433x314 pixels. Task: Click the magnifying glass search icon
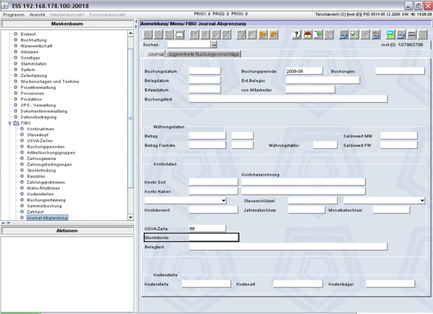(354, 35)
